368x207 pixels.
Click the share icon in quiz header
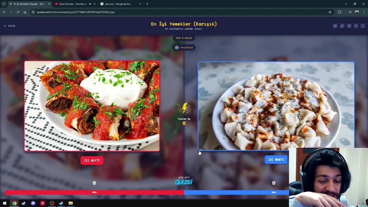click(x=342, y=26)
